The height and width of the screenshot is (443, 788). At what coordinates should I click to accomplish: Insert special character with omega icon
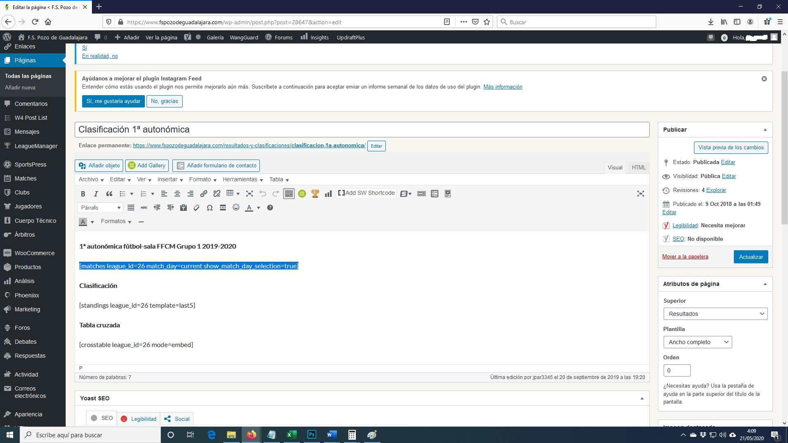pyautogui.click(x=210, y=208)
